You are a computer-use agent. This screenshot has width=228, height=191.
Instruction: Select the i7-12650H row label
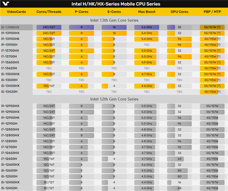tap(9, 159)
